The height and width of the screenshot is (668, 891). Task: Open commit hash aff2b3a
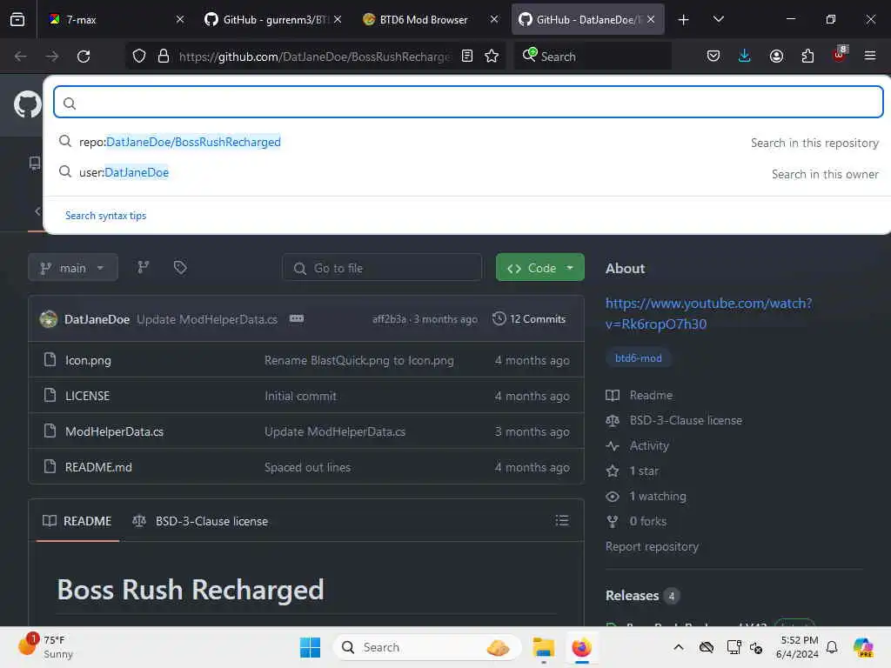coord(389,319)
